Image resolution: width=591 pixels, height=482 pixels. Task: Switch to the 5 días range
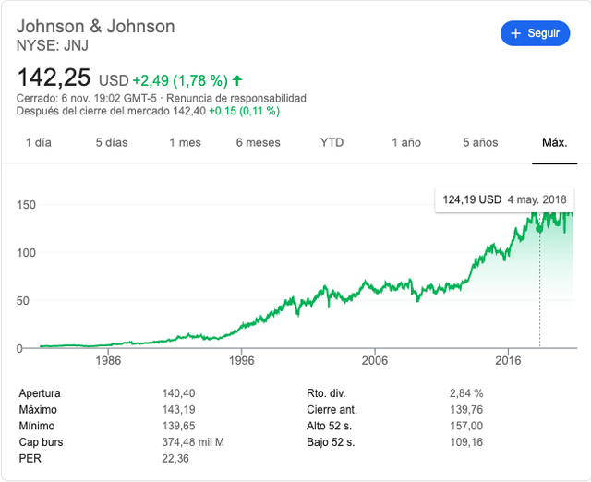point(112,142)
